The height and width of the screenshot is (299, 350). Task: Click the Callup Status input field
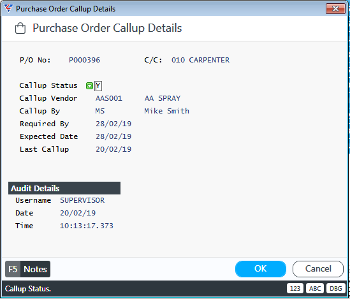click(98, 86)
